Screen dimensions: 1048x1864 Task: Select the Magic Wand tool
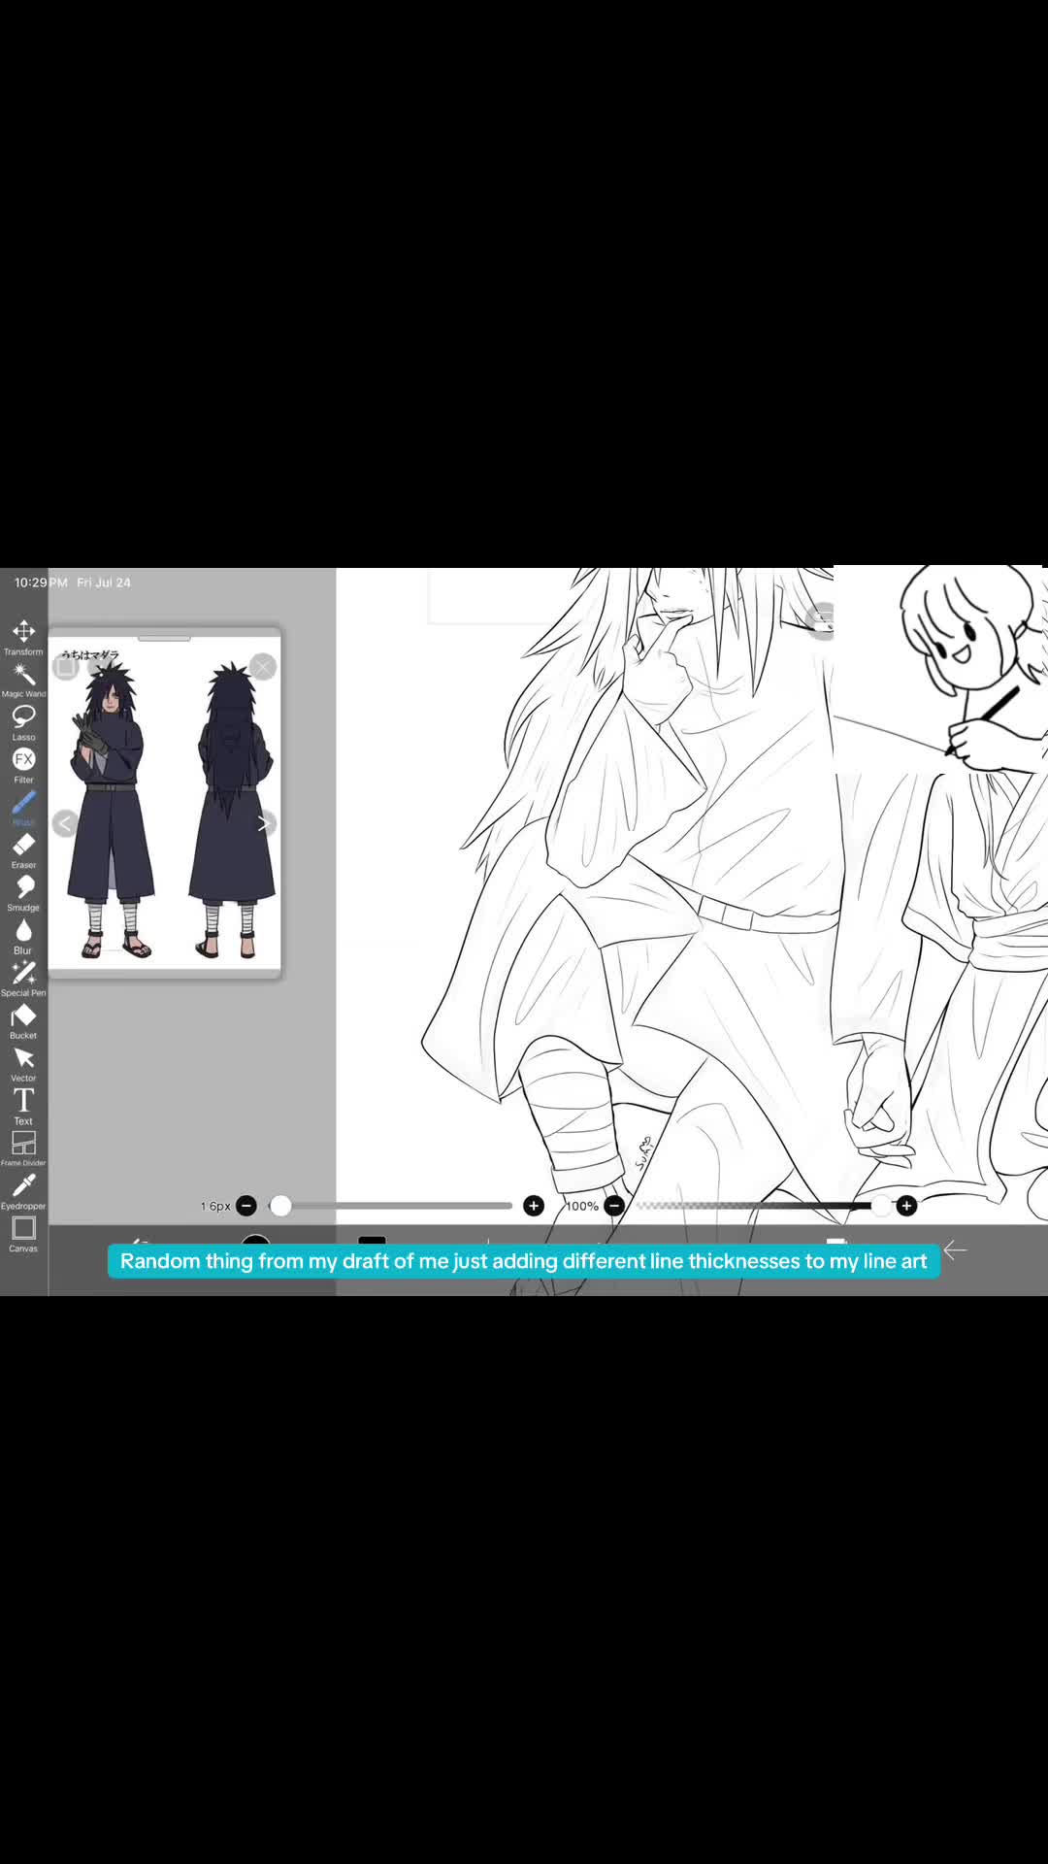pyautogui.click(x=23, y=680)
